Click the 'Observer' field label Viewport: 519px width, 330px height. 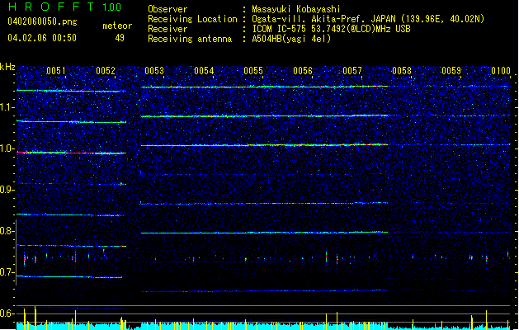point(167,9)
